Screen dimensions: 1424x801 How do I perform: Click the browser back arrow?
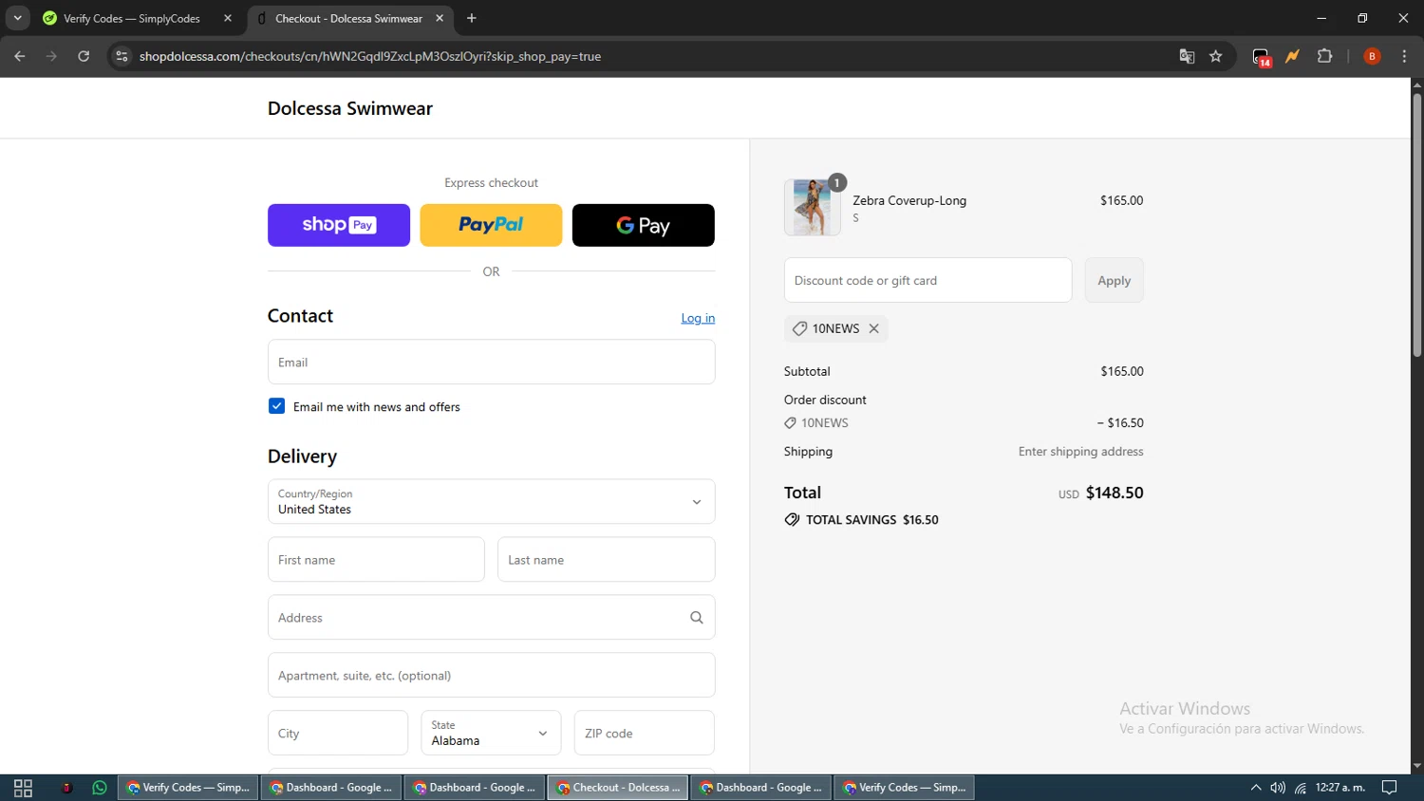tap(20, 56)
